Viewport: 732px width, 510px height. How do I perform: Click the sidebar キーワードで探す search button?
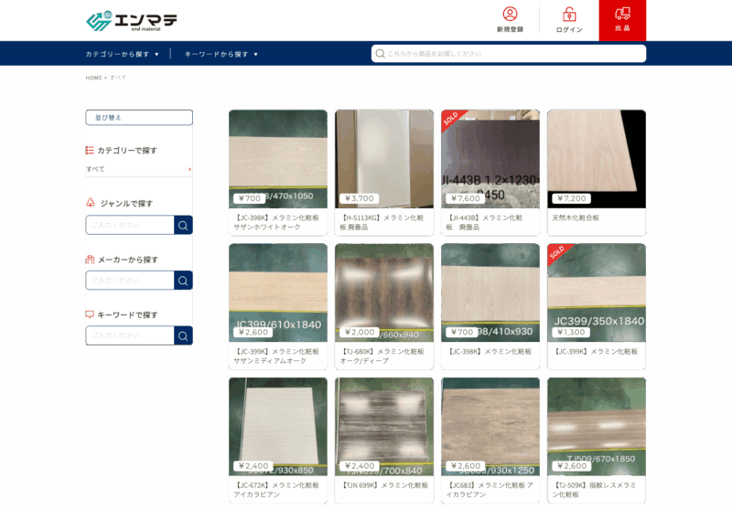(183, 336)
